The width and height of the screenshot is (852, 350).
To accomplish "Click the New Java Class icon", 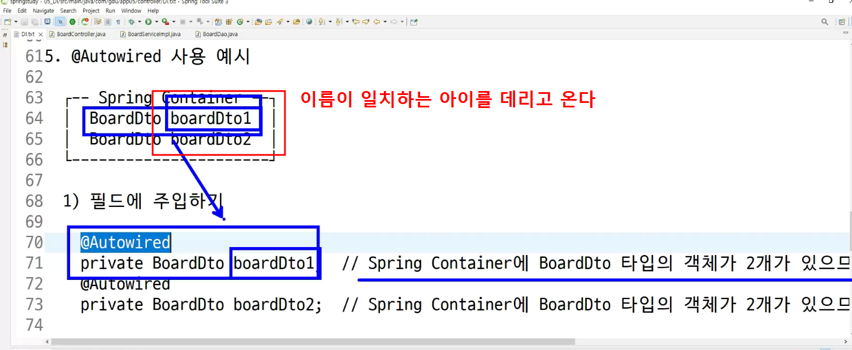I will point(240,22).
